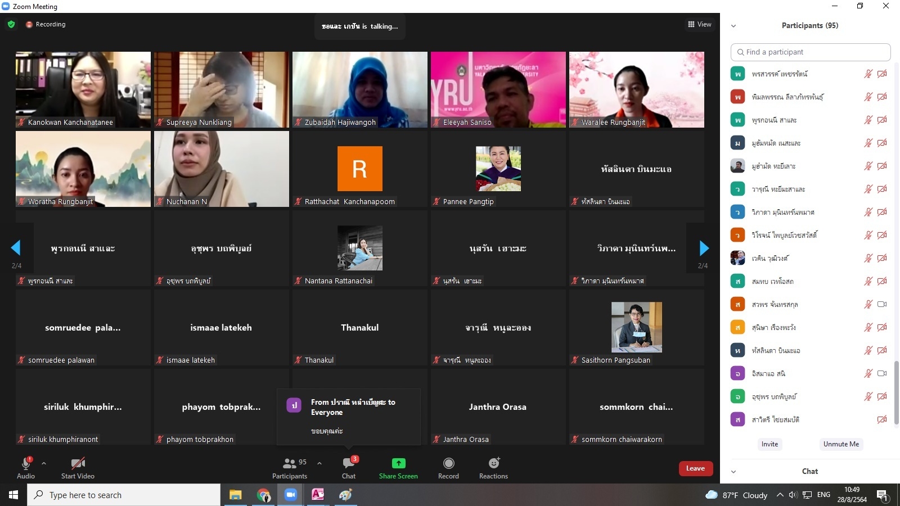This screenshot has height=506, width=900.
Task: Turn on camera with Start Video
Action: pyautogui.click(x=78, y=463)
